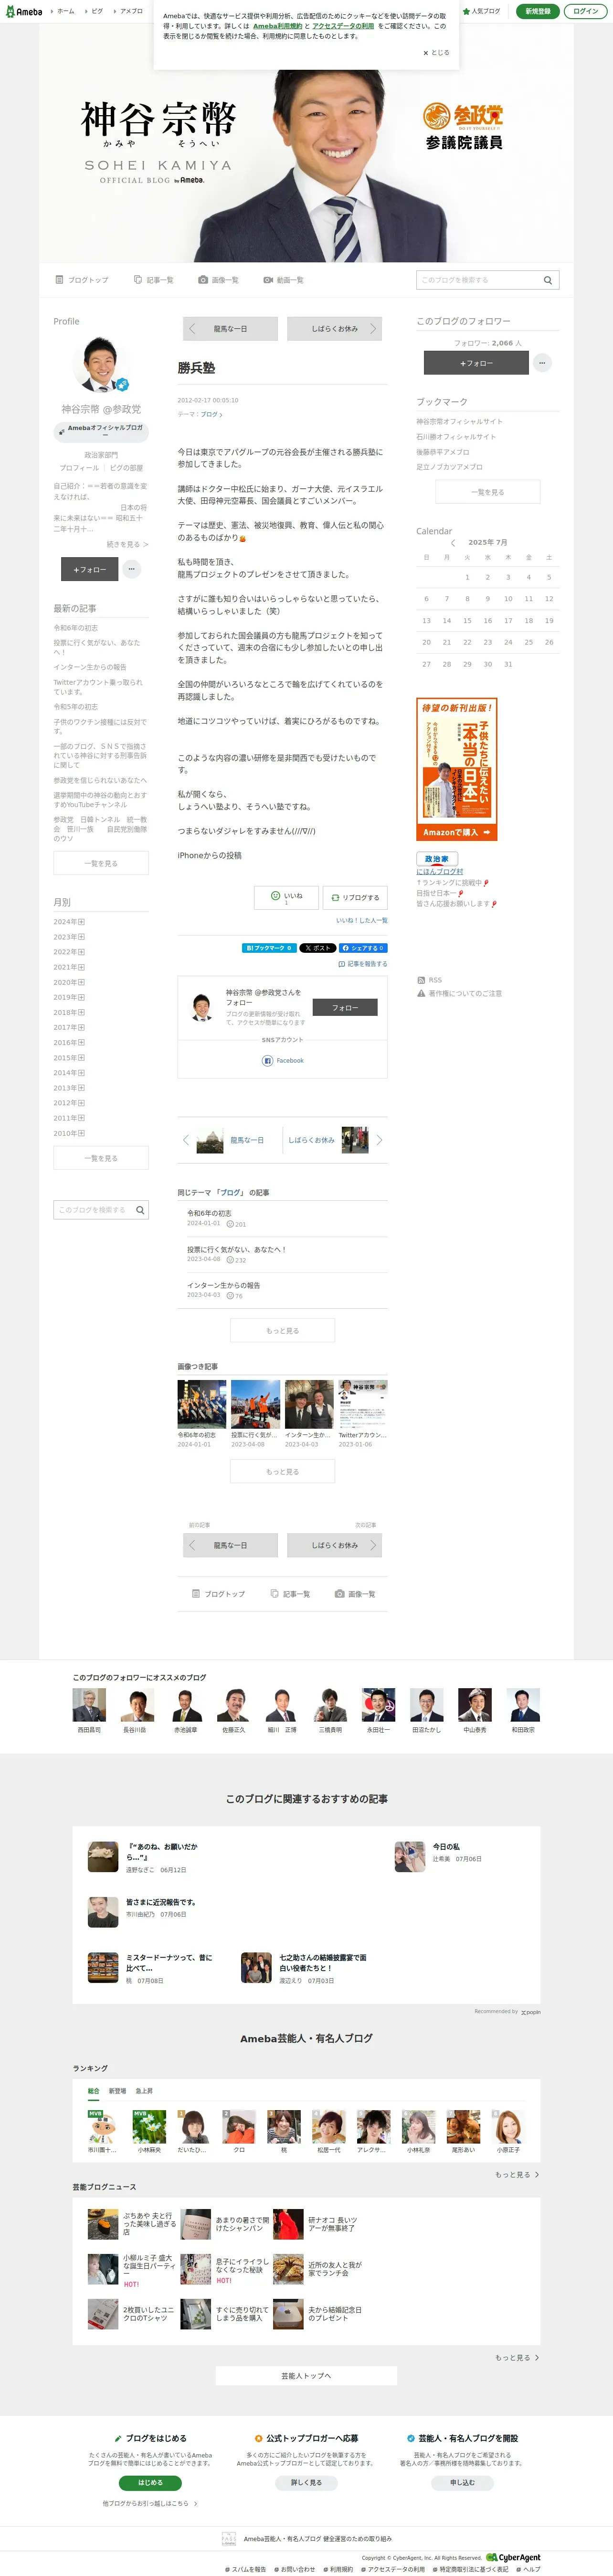Screen dimensions: 613x2576
Task: Go to previous article 龍馬な一日 at the top
Action: (x=230, y=328)
